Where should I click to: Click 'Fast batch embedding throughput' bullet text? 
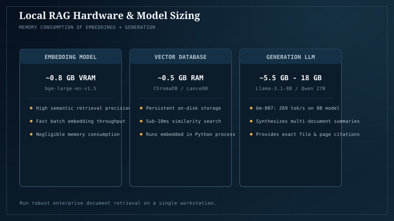81,121
